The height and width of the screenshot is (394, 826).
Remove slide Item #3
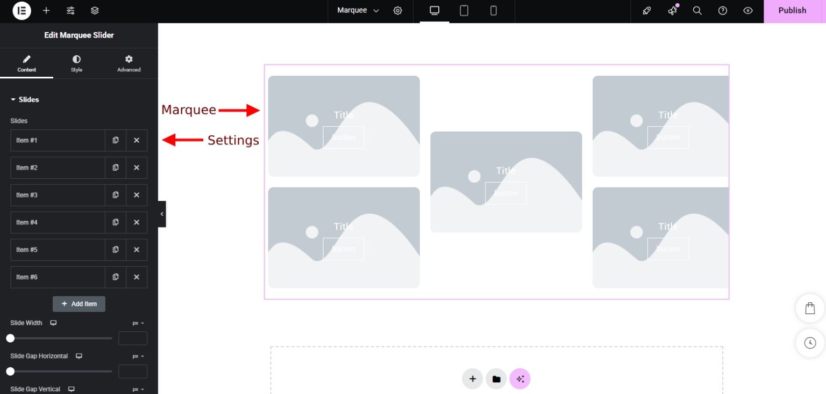pyautogui.click(x=137, y=195)
